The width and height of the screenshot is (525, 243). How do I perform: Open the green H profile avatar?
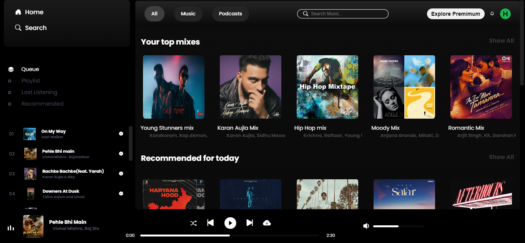pos(505,14)
